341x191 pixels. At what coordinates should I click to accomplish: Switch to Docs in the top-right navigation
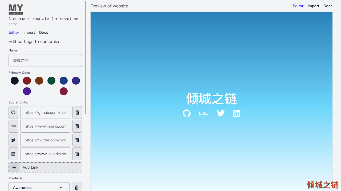click(328, 6)
